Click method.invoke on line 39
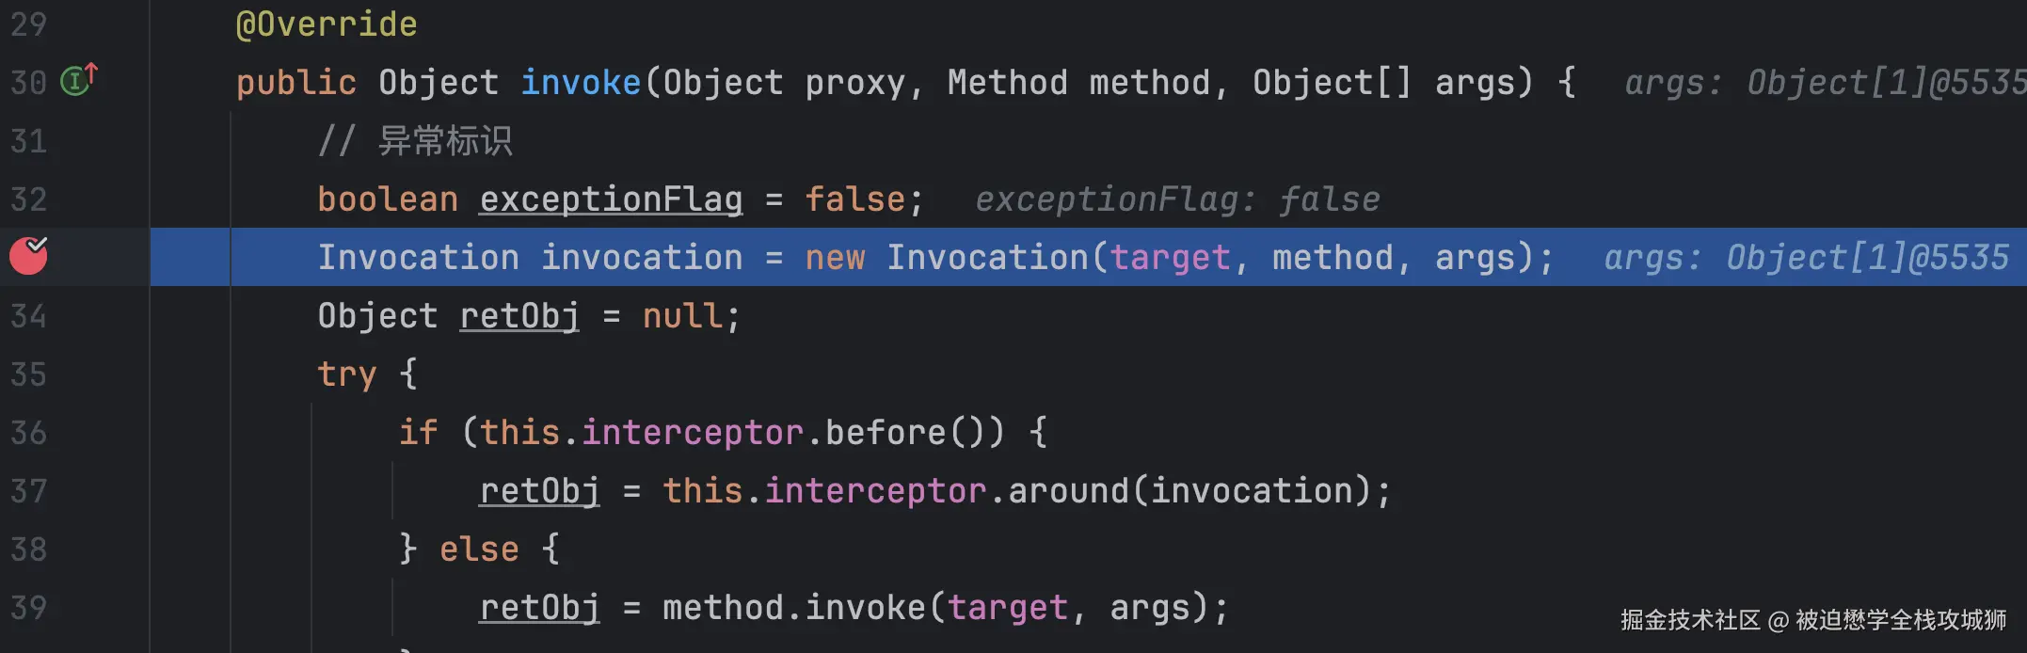2027x653 pixels. click(793, 608)
